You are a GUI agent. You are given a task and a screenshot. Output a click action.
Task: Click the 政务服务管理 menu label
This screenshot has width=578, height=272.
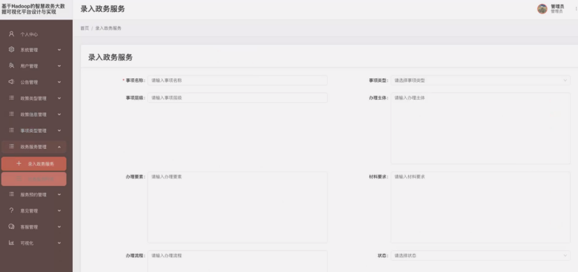(34, 147)
